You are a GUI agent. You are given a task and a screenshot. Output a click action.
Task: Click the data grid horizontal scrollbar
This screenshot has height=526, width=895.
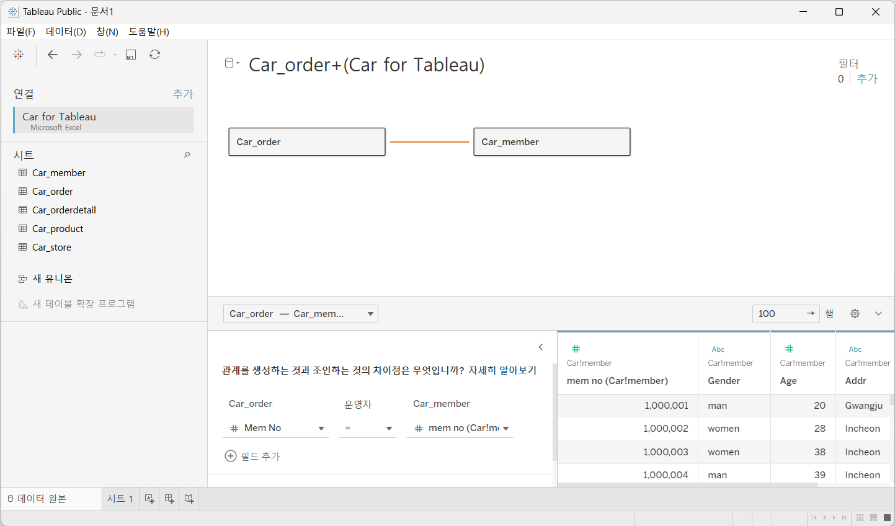click(x=687, y=485)
